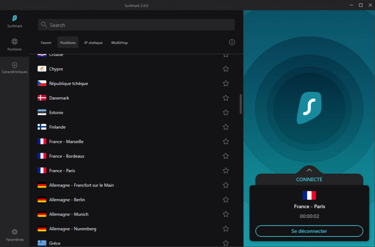Minimize the Surfshark window

click(x=351, y=5)
